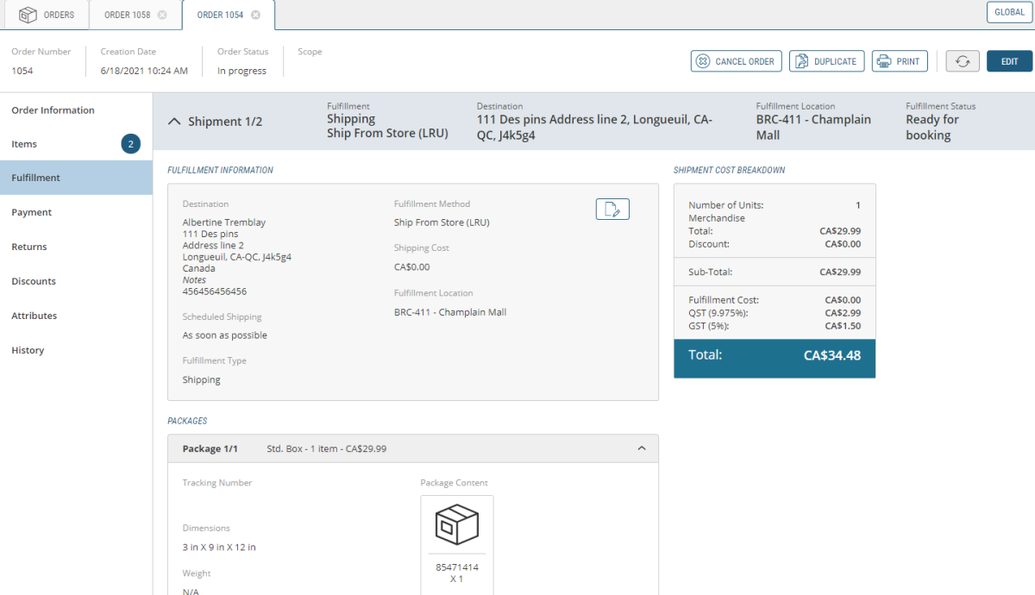Switch to the Order 1058 tab
Image resolution: width=1035 pixels, height=595 pixels.
tap(127, 15)
